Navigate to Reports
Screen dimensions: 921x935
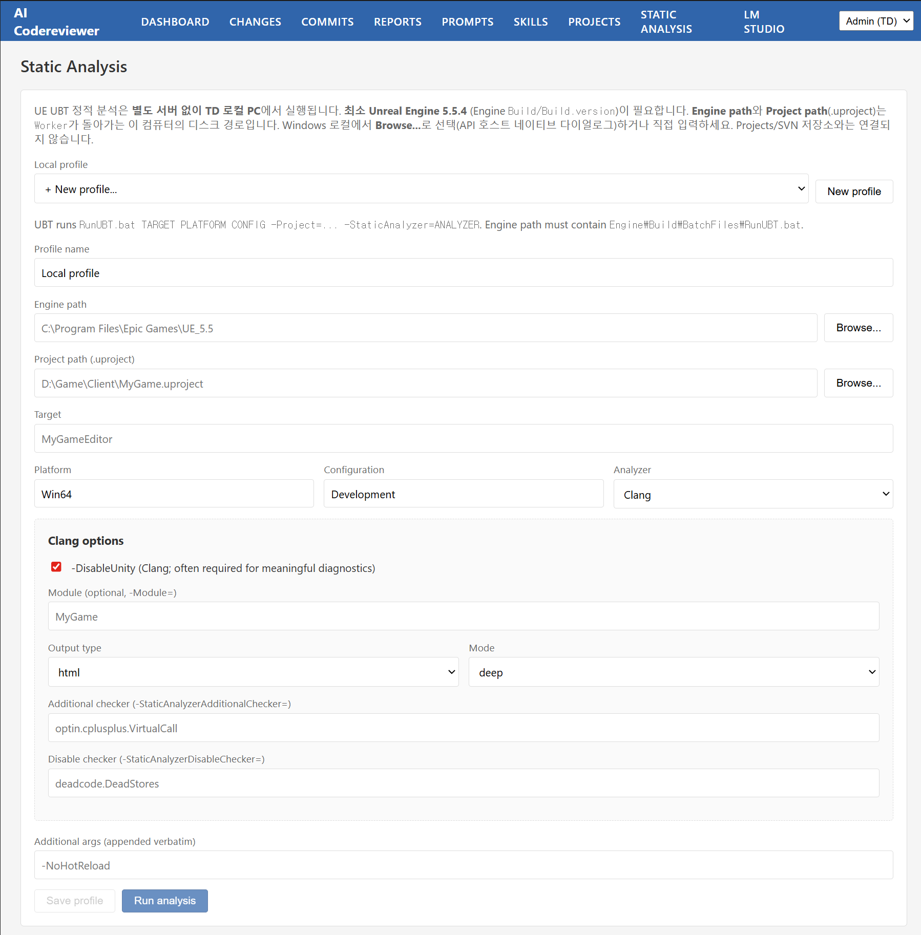coord(397,22)
